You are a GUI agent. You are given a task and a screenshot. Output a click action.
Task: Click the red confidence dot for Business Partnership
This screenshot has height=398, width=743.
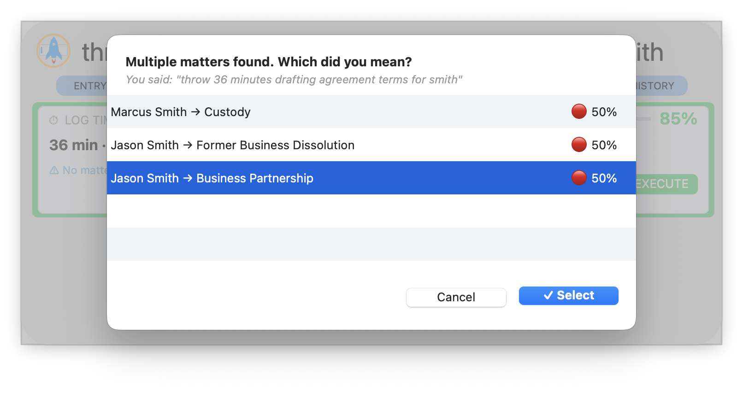pyautogui.click(x=578, y=177)
